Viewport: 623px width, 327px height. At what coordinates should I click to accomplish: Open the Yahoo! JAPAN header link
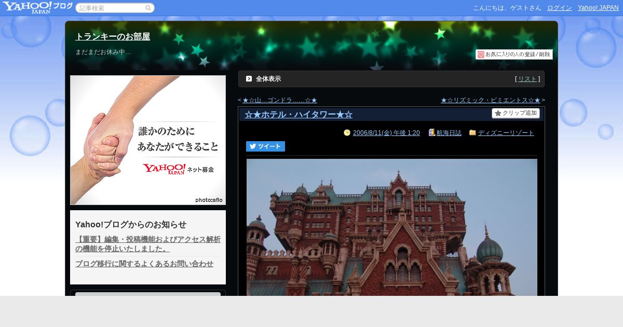coord(598,8)
